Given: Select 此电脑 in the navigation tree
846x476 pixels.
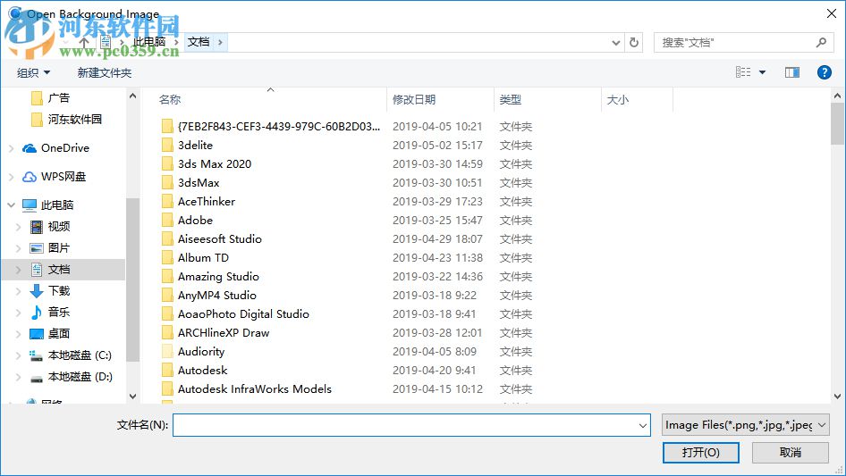Looking at the screenshot, I should pyautogui.click(x=48, y=205).
